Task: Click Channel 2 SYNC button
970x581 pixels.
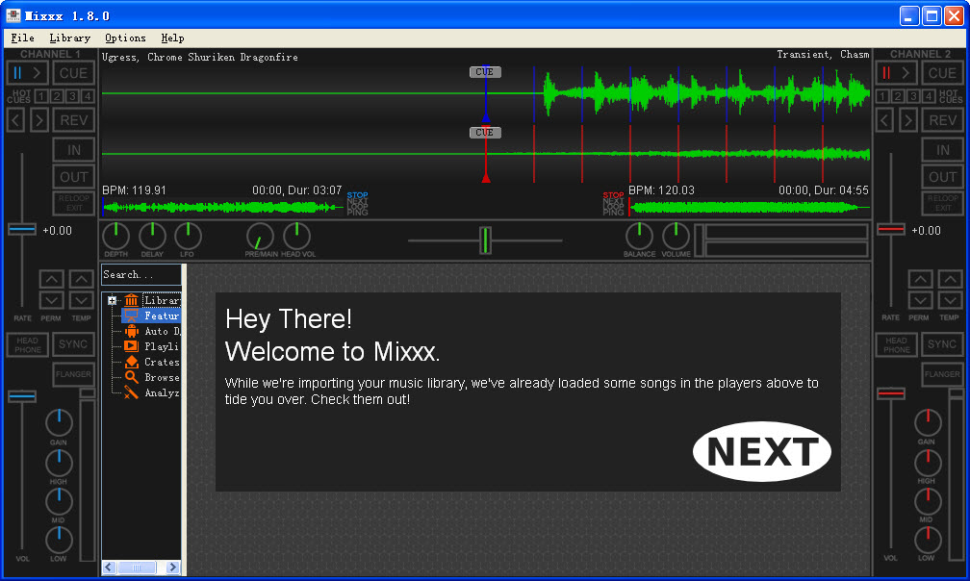Action: click(x=942, y=344)
